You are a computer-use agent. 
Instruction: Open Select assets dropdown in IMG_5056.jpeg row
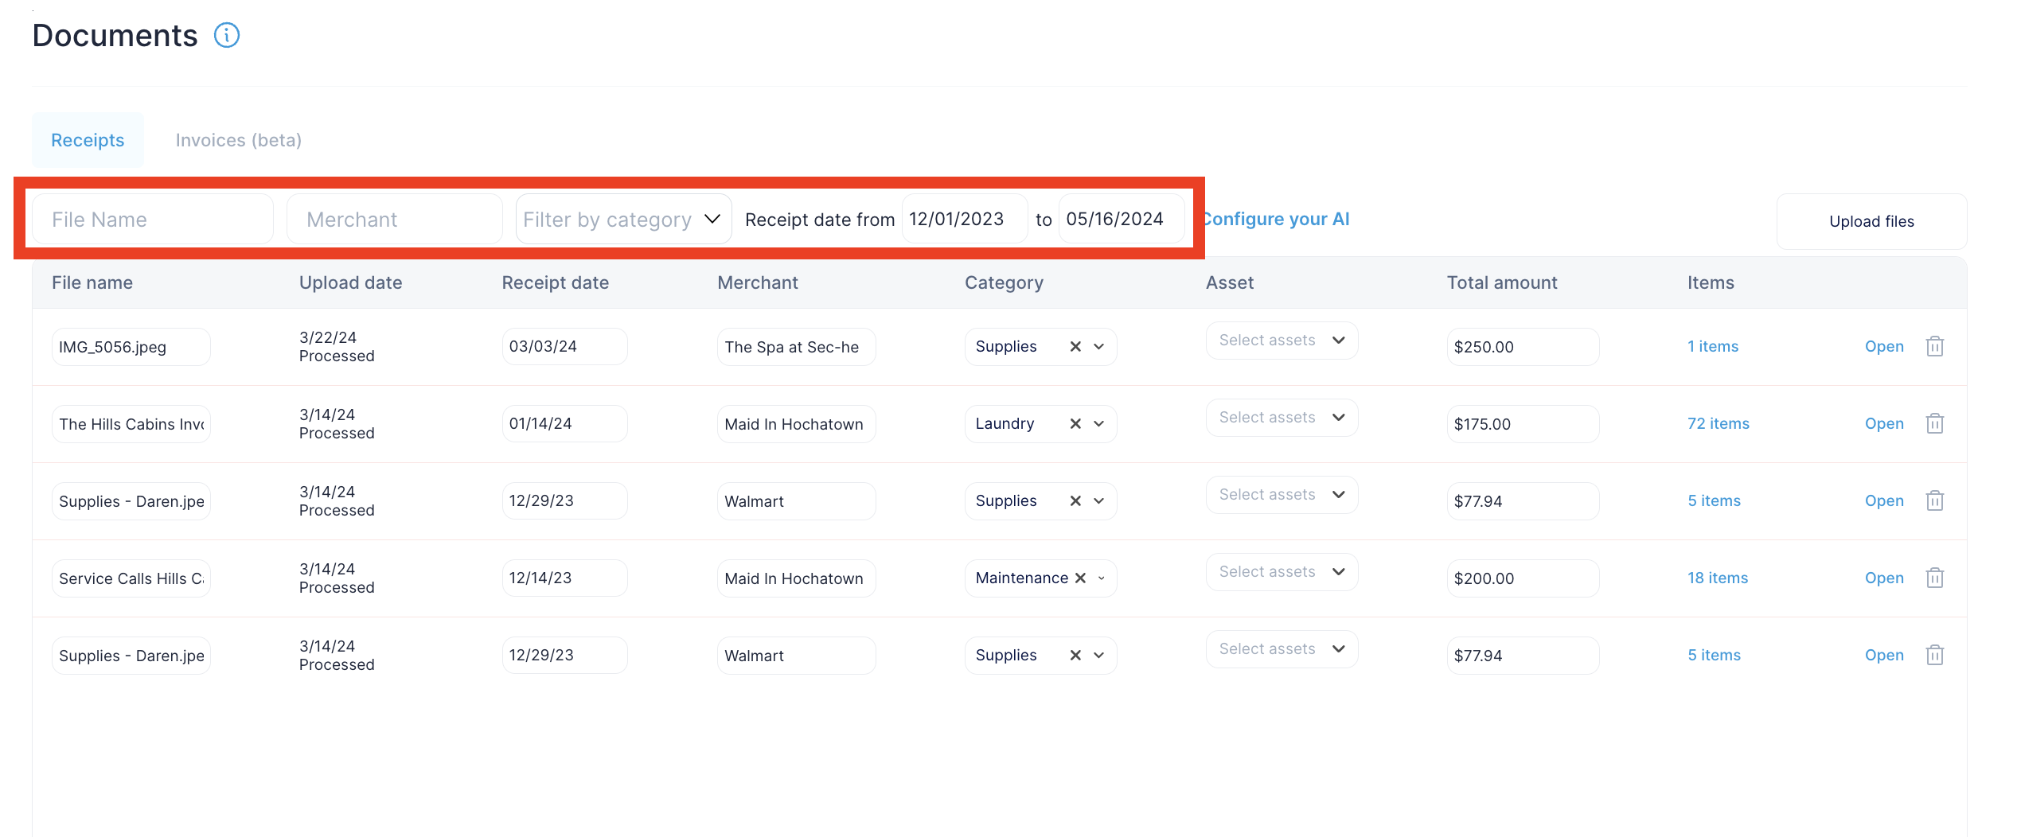tap(1282, 341)
